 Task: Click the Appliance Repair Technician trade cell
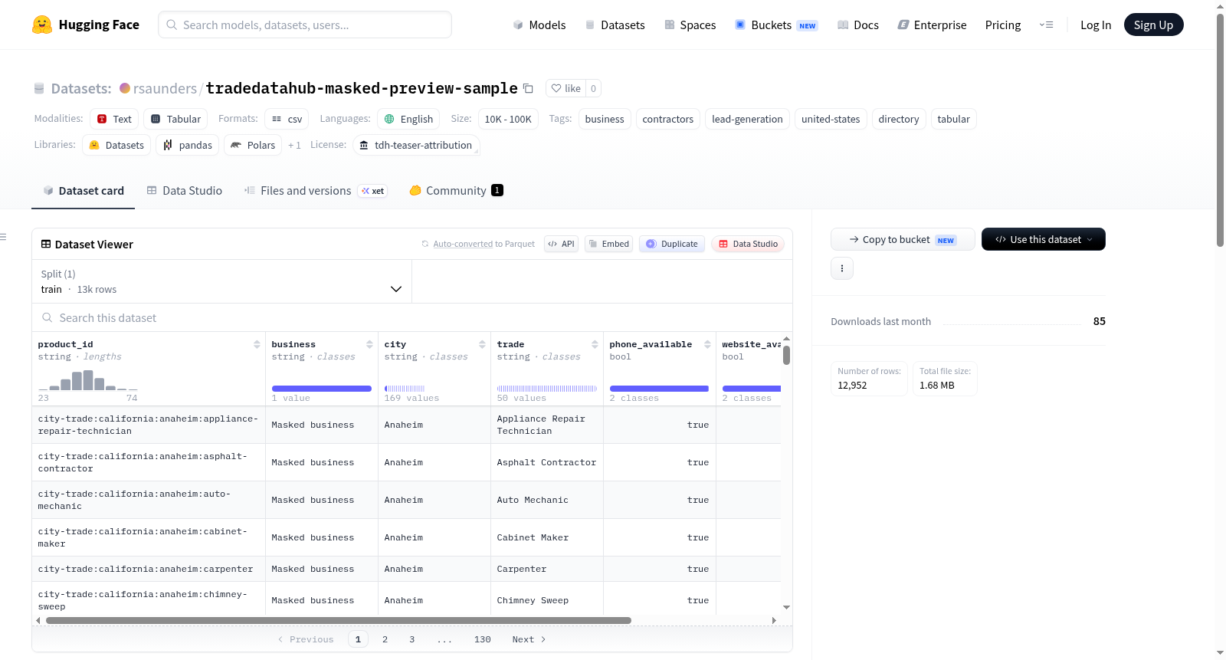(x=546, y=425)
